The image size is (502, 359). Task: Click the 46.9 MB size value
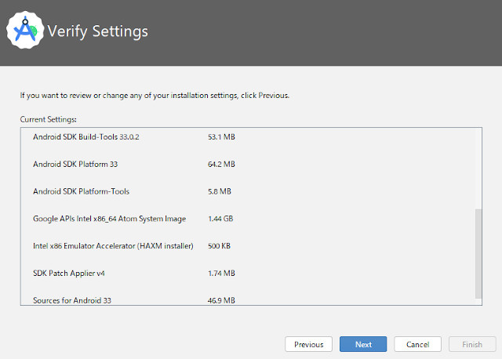[x=221, y=300]
